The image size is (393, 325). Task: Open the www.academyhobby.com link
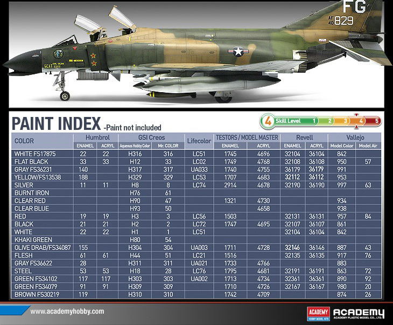coord(67,312)
